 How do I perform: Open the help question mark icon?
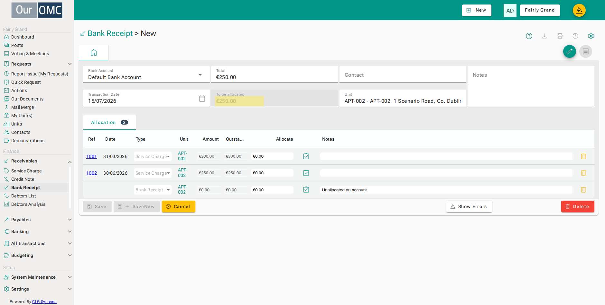point(529,36)
